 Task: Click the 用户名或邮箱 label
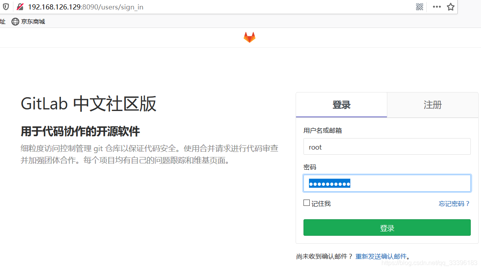[323, 130]
